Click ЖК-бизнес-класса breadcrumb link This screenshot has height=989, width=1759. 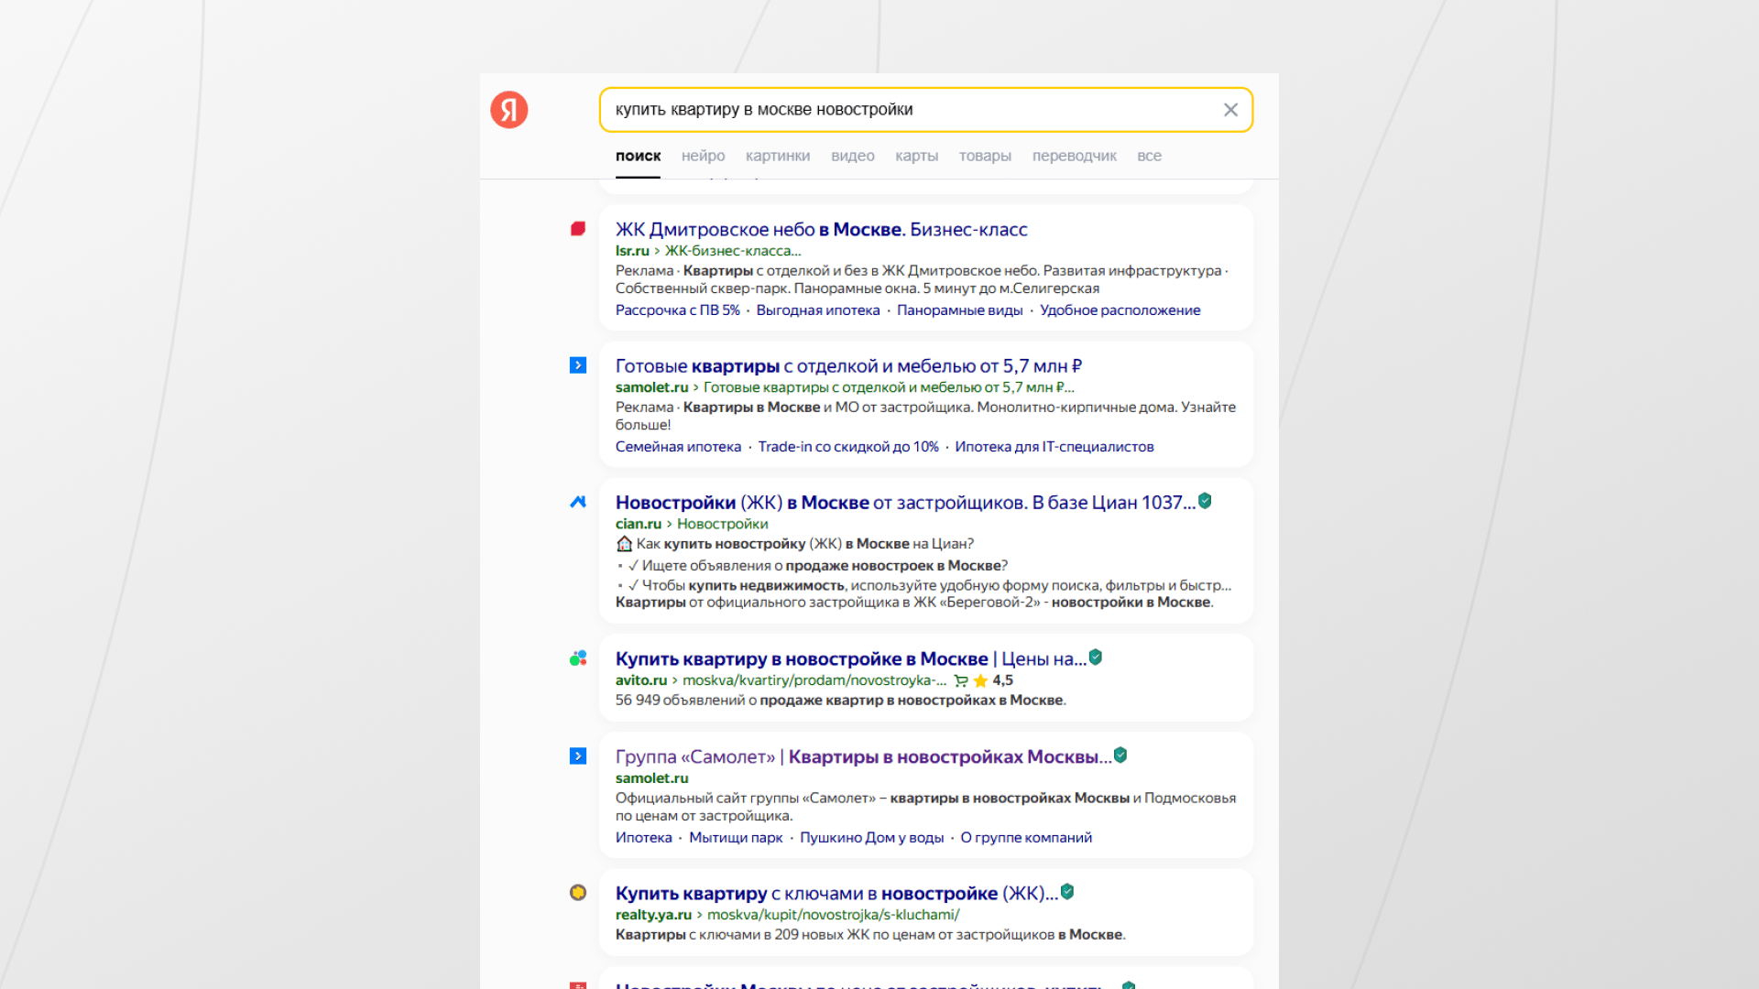[733, 251]
